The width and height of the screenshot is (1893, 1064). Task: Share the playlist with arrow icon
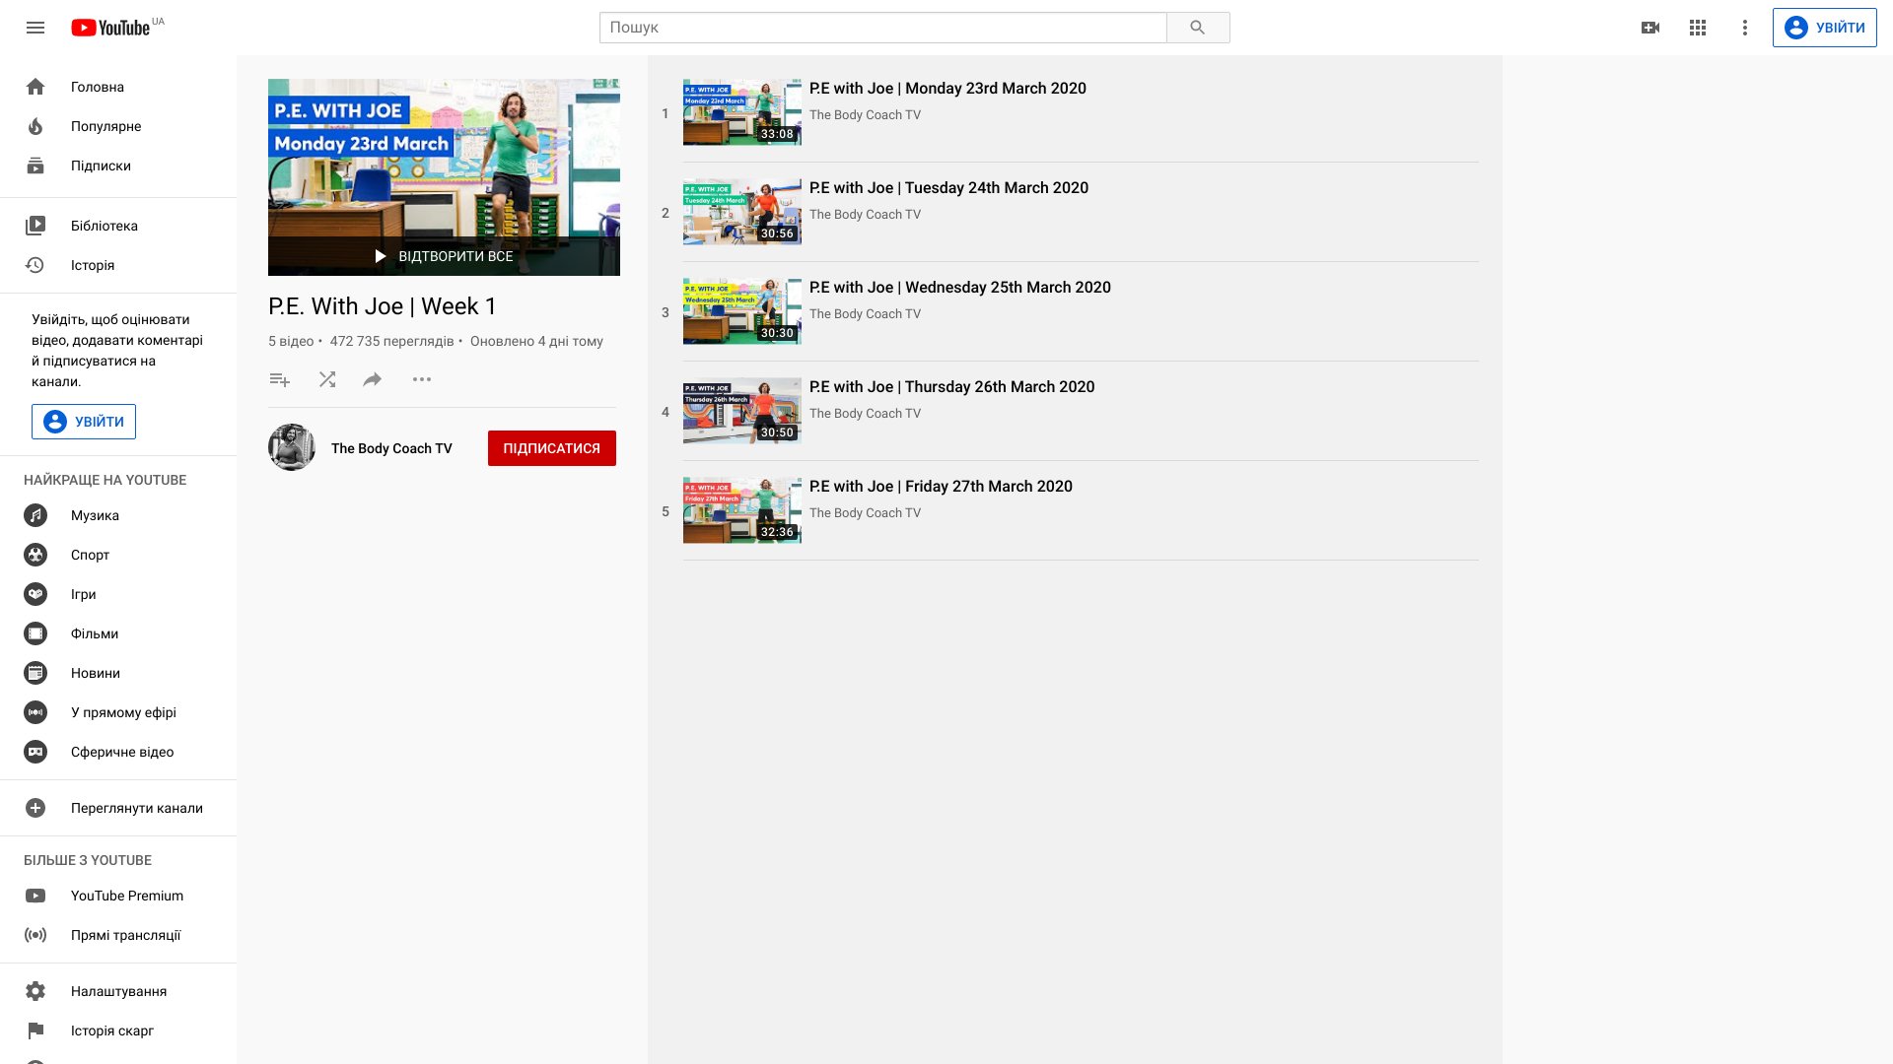pyautogui.click(x=373, y=379)
